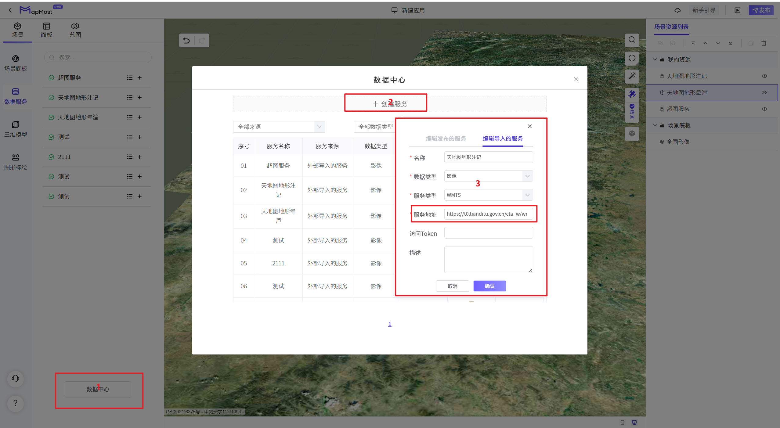
Task: Select 三维模型 in the left sidebar
Action: [x=16, y=129]
